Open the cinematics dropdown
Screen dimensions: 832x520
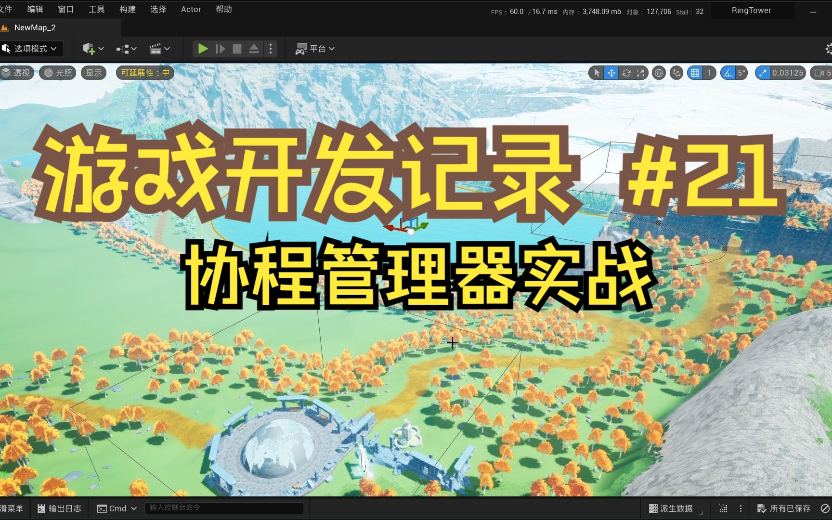tap(159, 49)
